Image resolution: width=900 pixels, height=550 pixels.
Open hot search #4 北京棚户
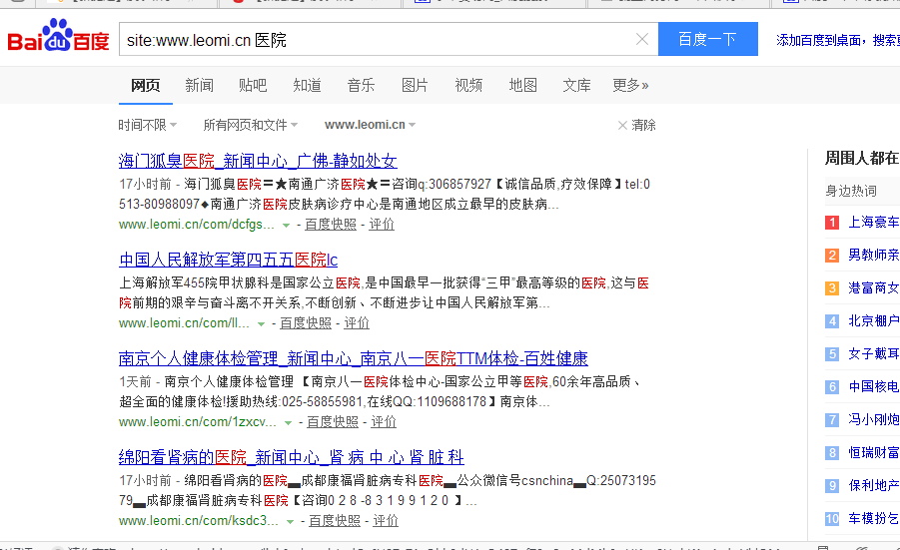[x=874, y=320]
